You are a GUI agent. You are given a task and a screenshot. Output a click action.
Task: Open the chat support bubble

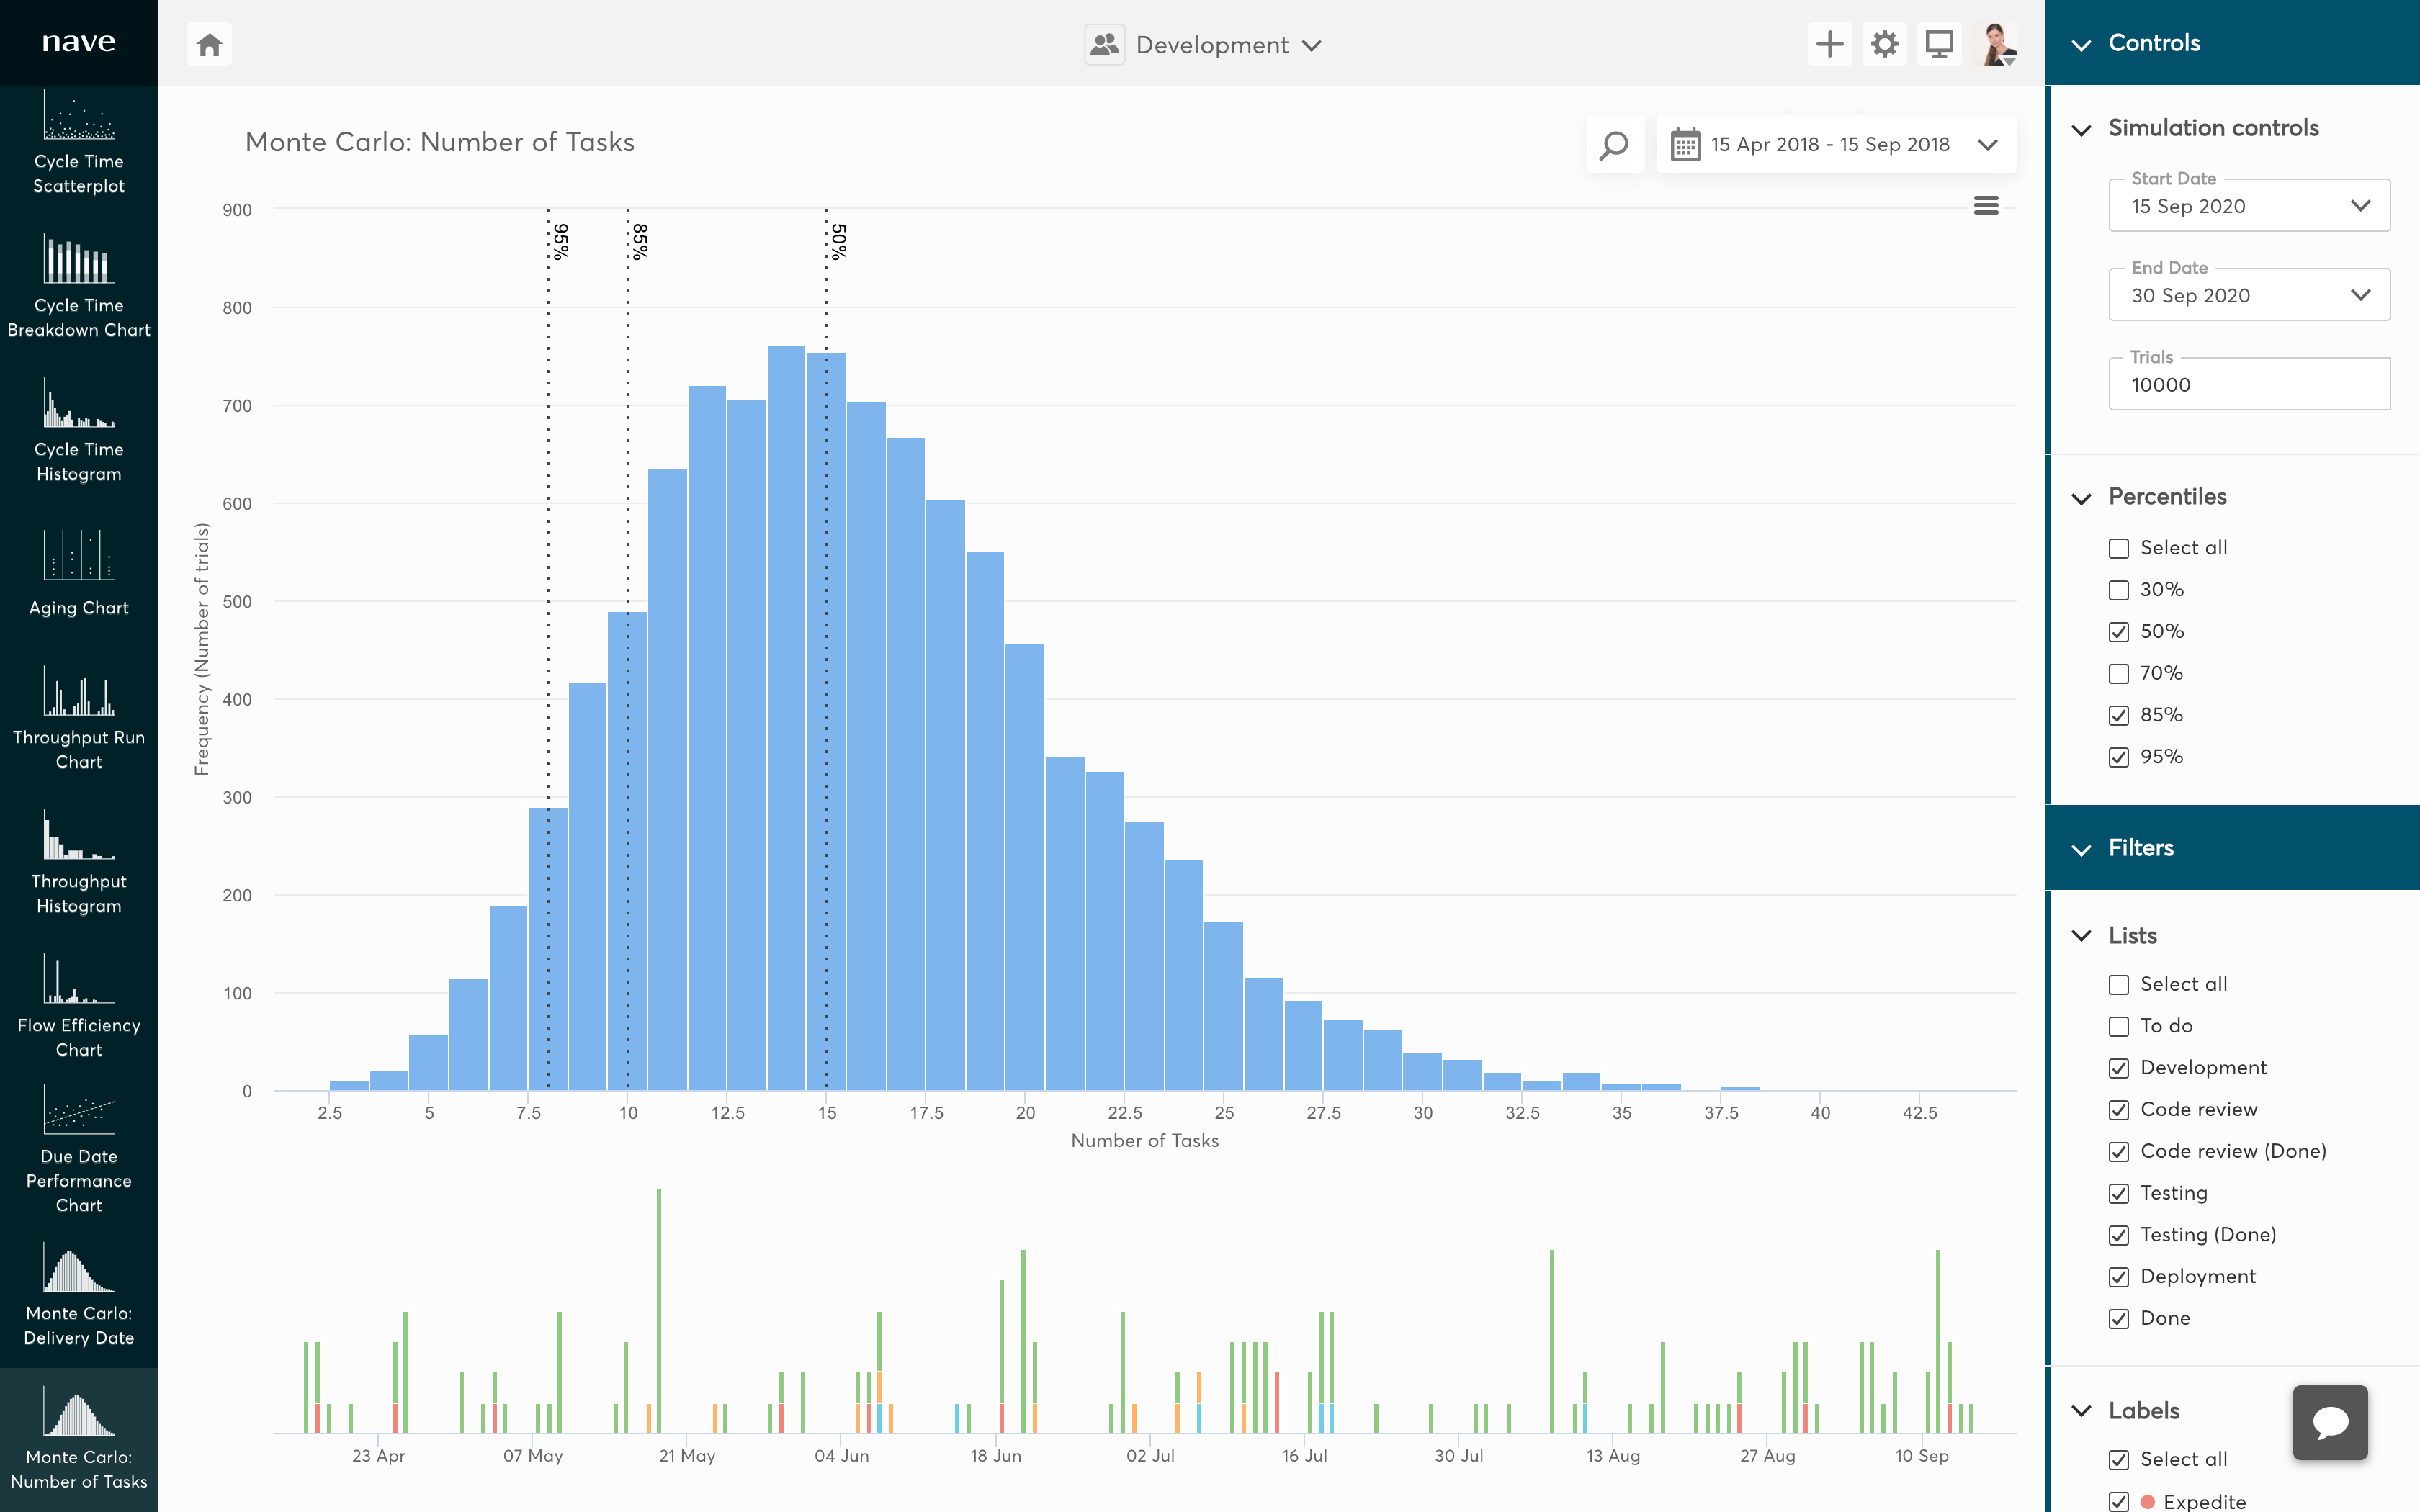coord(2330,1421)
